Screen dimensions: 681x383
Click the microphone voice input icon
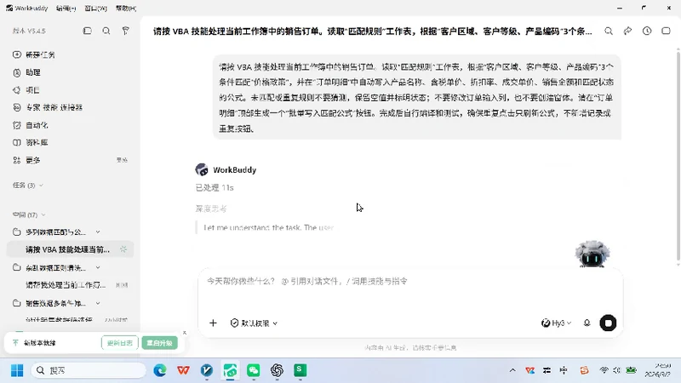(x=587, y=323)
